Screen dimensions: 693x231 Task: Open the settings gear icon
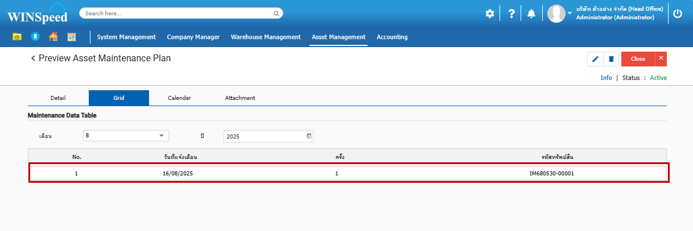point(489,14)
